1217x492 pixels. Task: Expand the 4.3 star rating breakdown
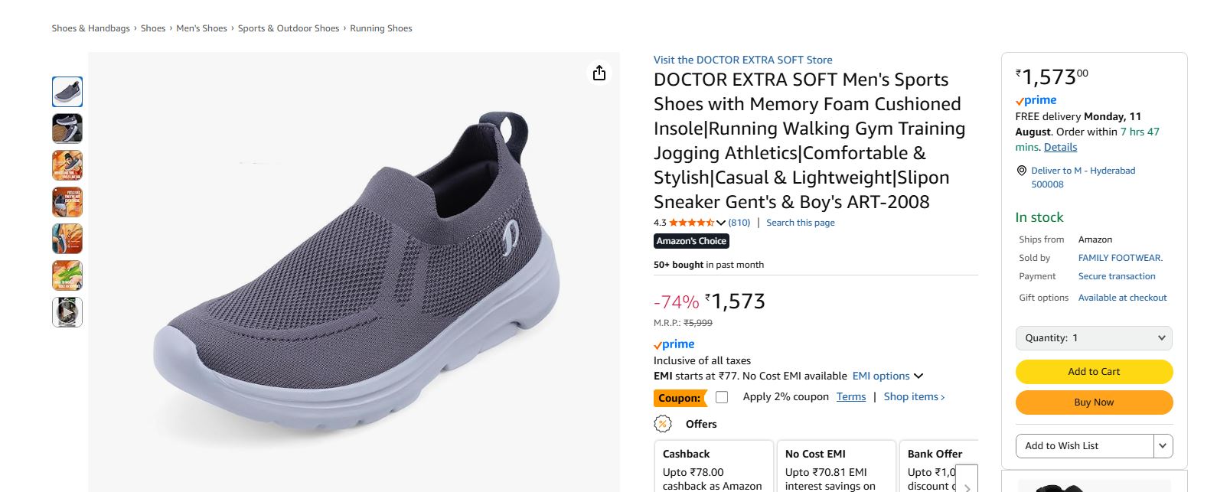click(x=721, y=222)
